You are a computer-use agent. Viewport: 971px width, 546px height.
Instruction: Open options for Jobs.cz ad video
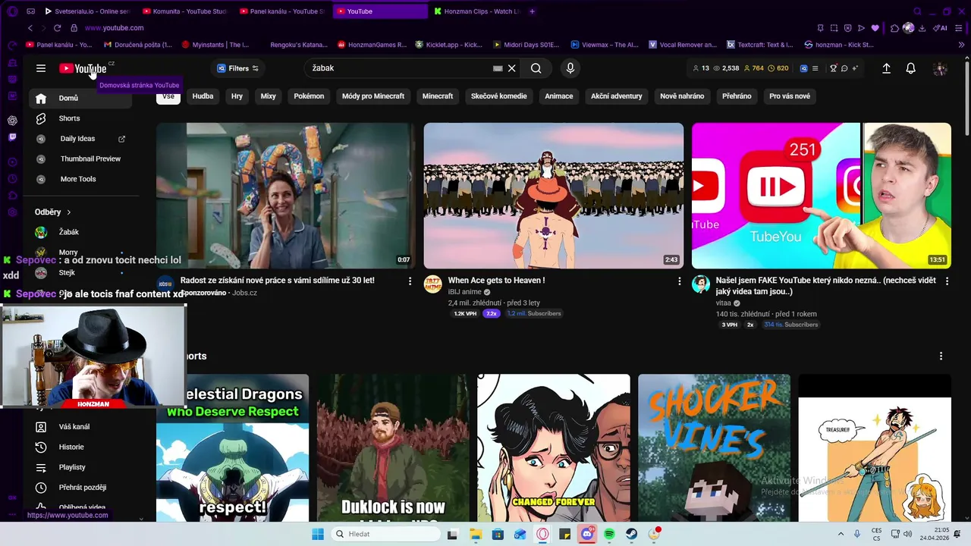tap(410, 281)
